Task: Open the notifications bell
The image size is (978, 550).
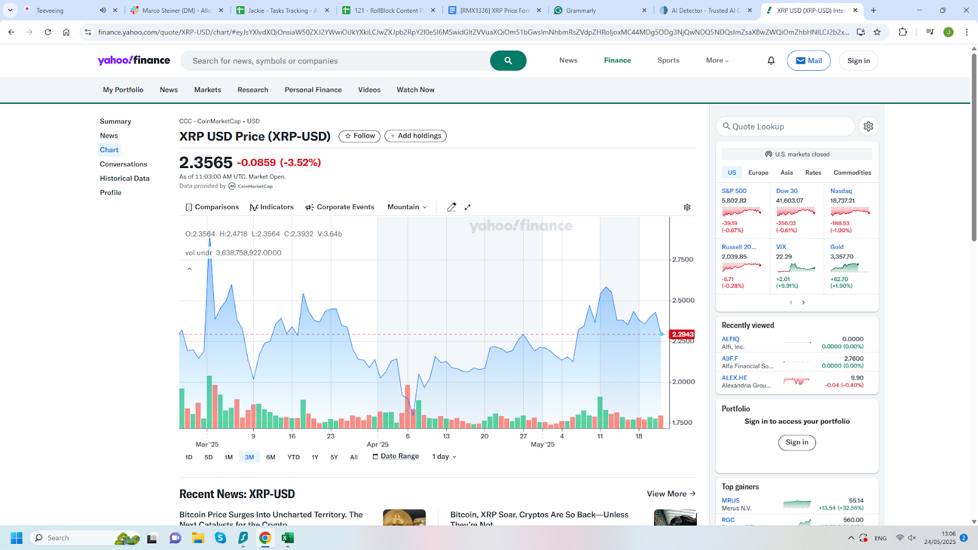Action: [771, 61]
